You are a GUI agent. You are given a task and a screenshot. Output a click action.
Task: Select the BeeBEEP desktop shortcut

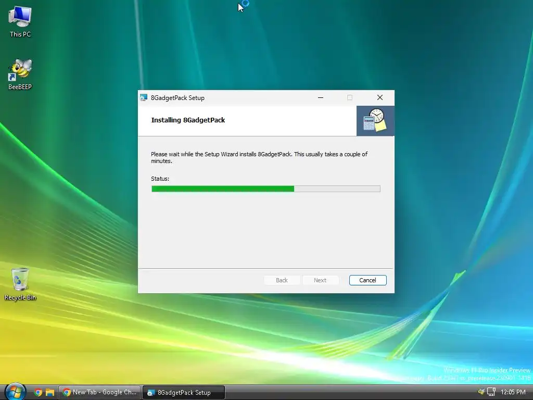[x=20, y=74]
